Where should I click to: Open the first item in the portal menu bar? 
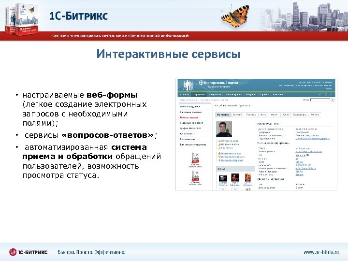click(185, 95)
